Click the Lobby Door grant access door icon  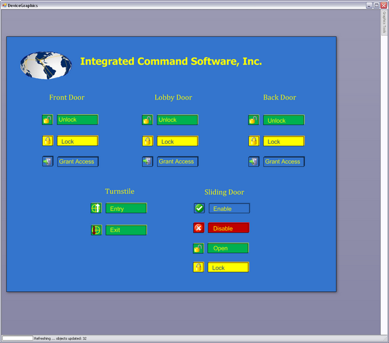pyautogui.click(x=148, y=161)
